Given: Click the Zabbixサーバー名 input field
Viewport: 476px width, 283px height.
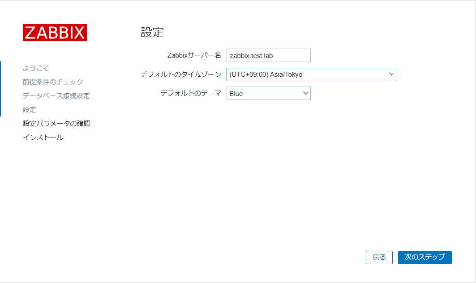Looking at the screenshot, I should tap(268, 55).
